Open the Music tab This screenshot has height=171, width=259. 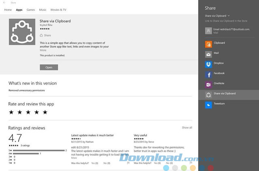point(42,10)
